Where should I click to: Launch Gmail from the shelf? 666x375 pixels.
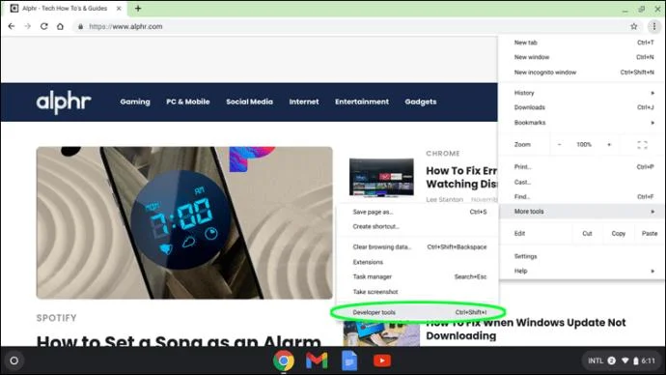pos(317,361)
